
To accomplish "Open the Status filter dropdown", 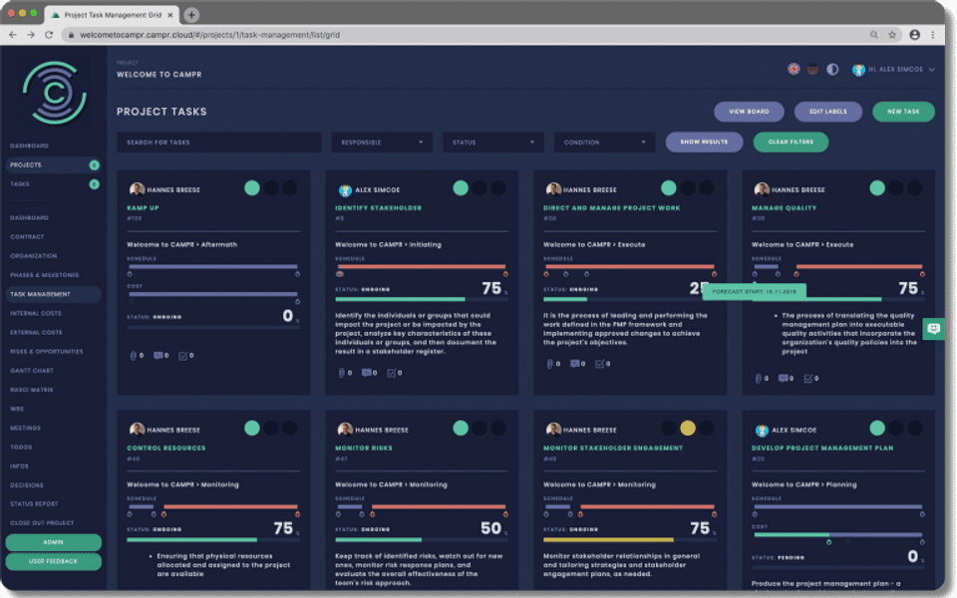I will tap(493, 143).
